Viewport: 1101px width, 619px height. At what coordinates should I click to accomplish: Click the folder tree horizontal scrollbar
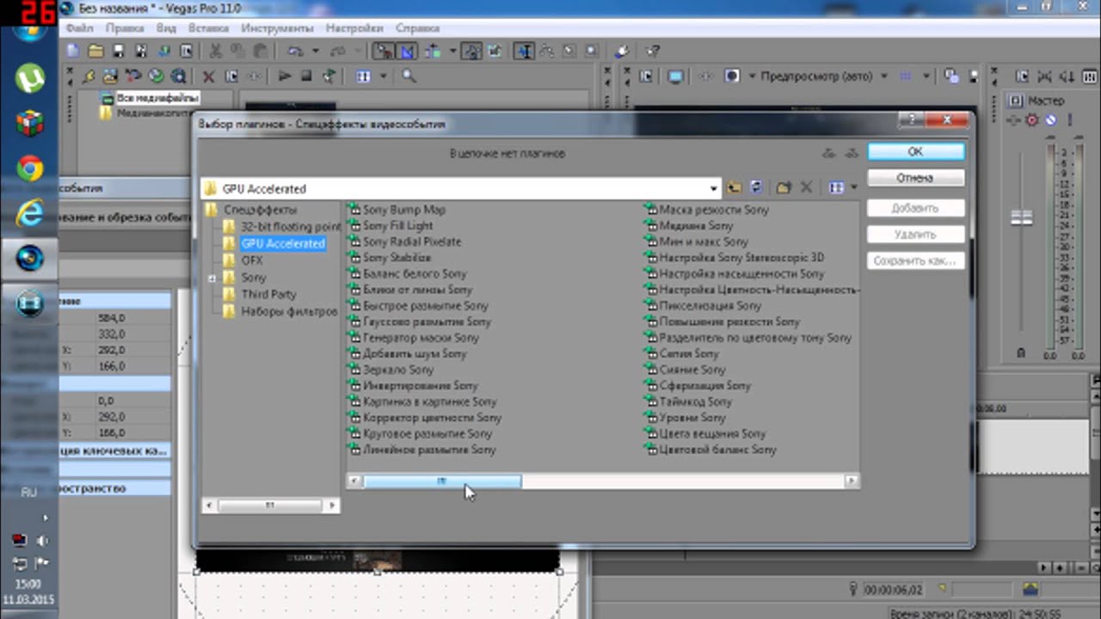click(270, 506)
